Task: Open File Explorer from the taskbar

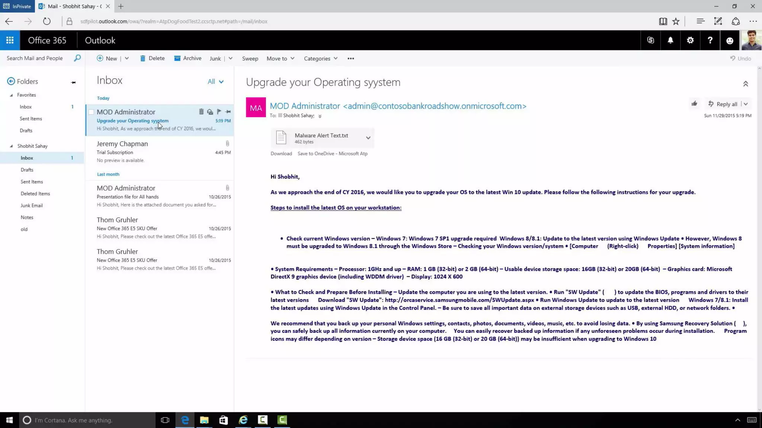Action: tap(204, 420)
